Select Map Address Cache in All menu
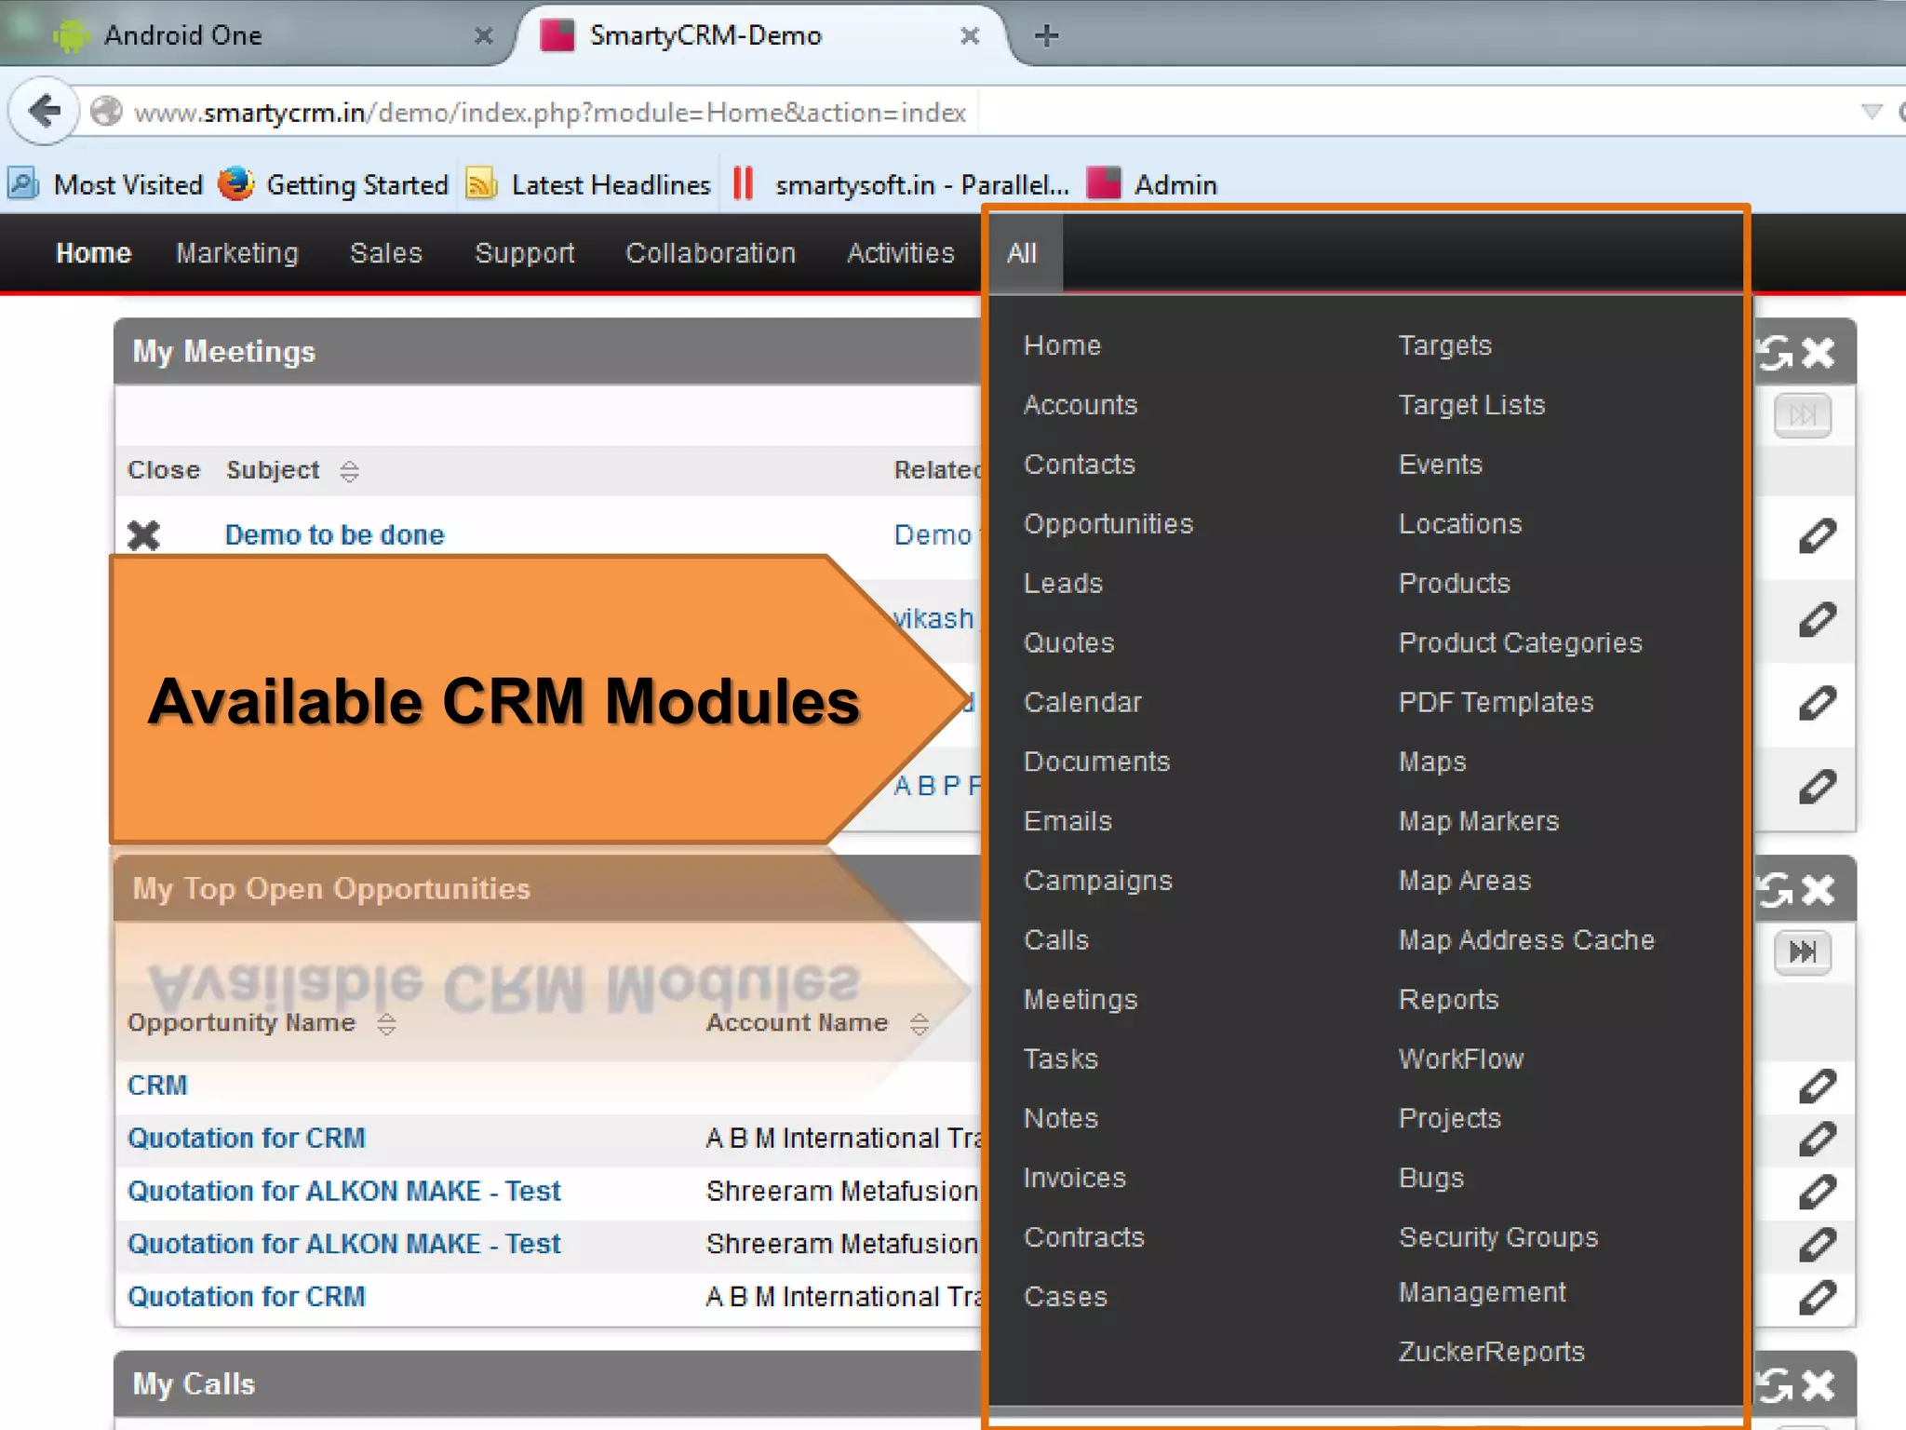 [1526, 940]
